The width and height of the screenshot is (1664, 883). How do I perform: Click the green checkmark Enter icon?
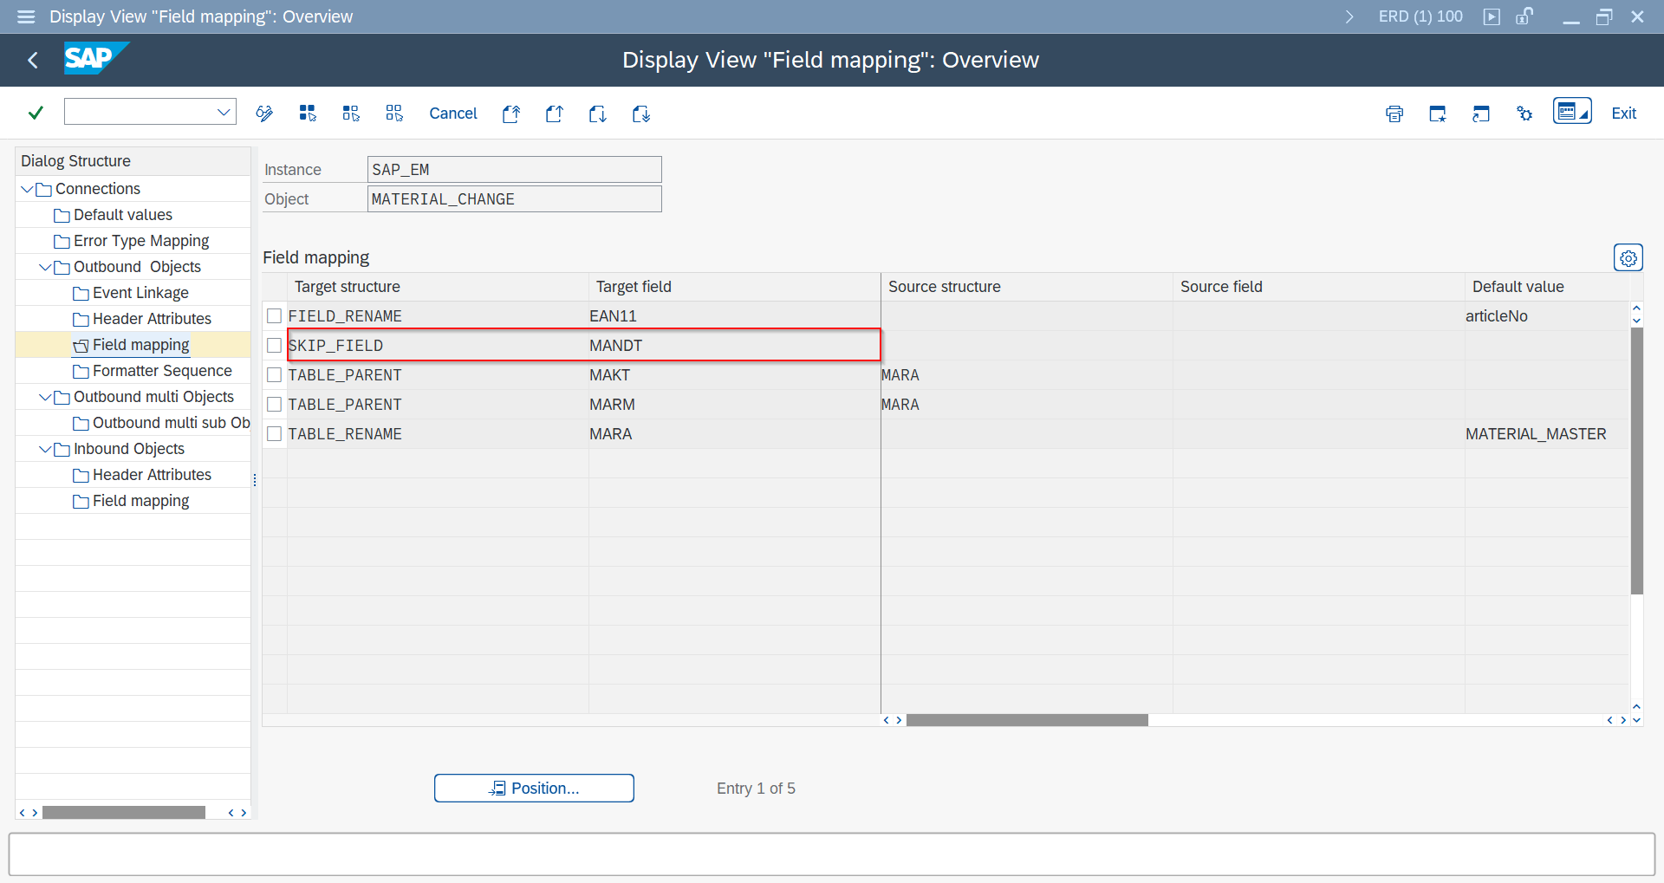point(36,113)
